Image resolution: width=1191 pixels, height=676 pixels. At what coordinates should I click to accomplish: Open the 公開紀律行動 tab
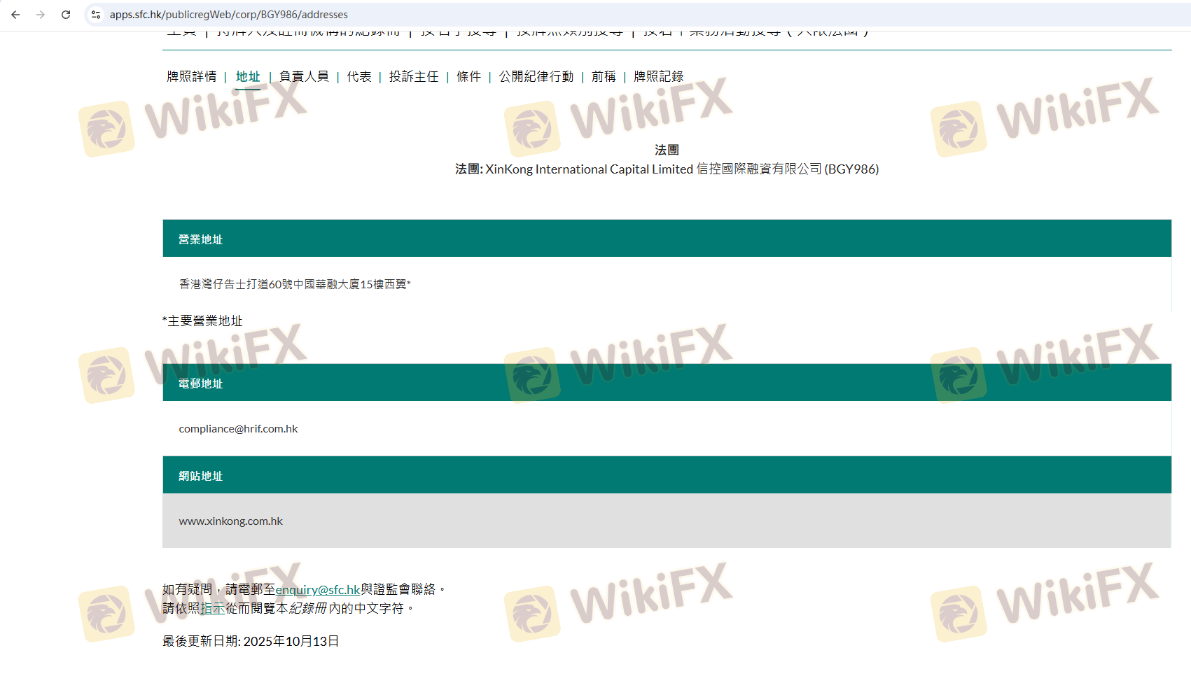point(536,76)
